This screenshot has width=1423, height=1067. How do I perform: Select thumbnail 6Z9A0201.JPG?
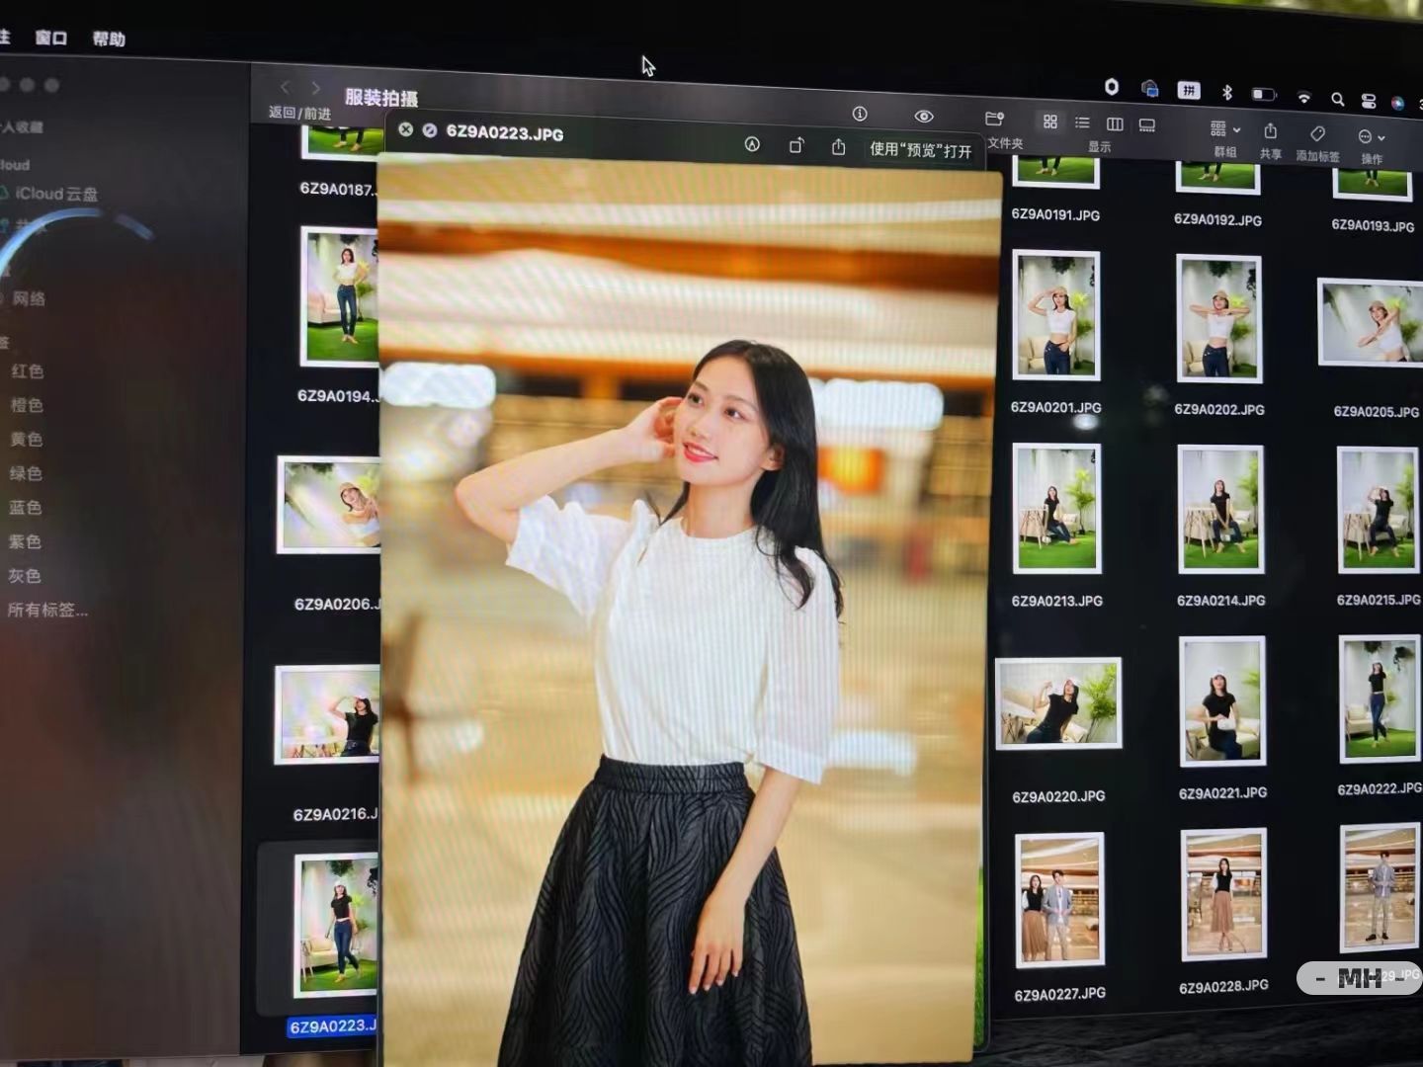click(1055, 315)
